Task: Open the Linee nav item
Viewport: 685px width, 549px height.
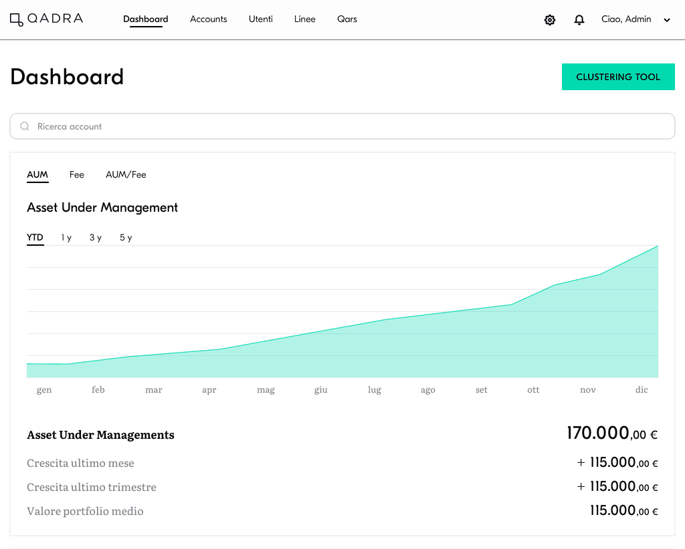Action: pyautogui.click(x=304, y=19)
